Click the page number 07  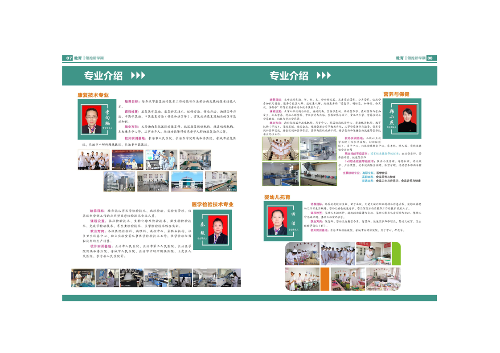click(69, 58)
